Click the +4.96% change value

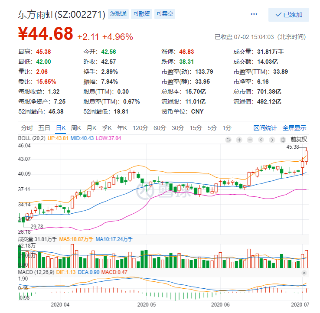coord(118,37)
